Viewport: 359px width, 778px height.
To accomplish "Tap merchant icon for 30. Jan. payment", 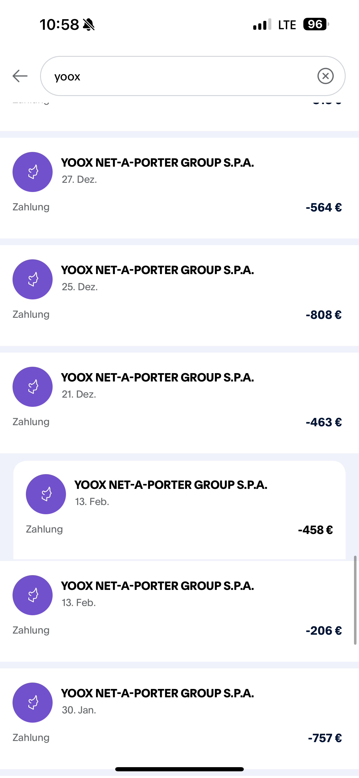I will [x=32, y=703].
